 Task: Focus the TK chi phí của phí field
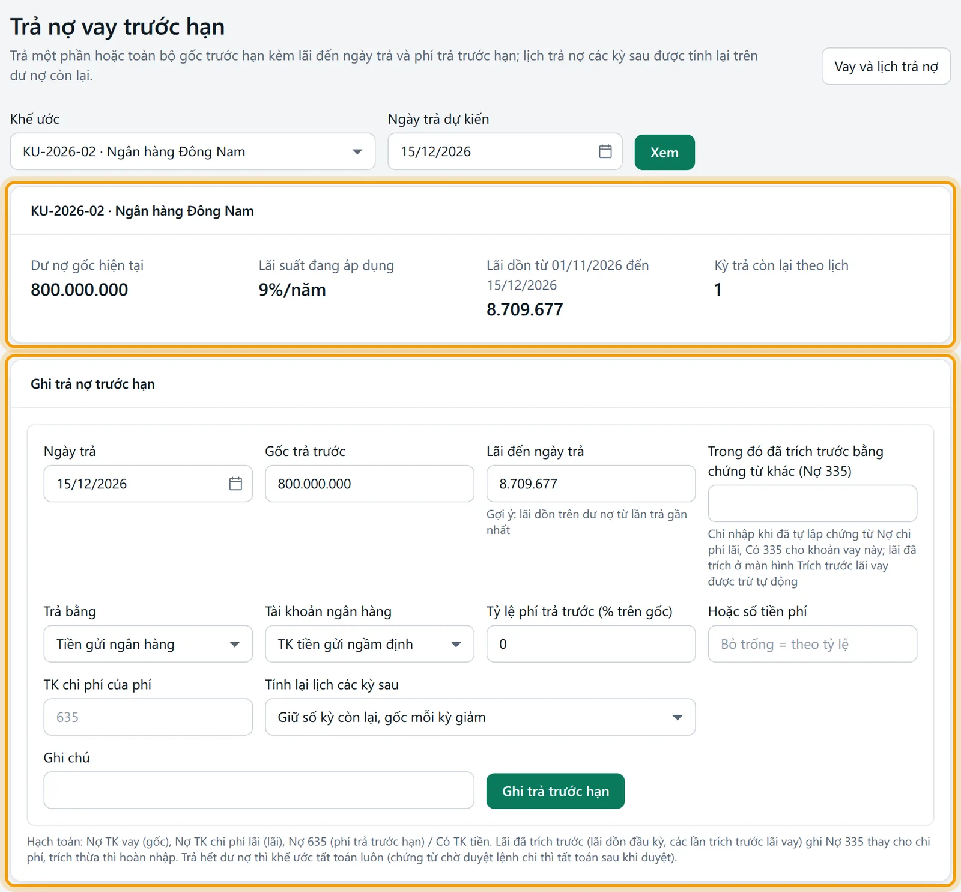(148, 717)
